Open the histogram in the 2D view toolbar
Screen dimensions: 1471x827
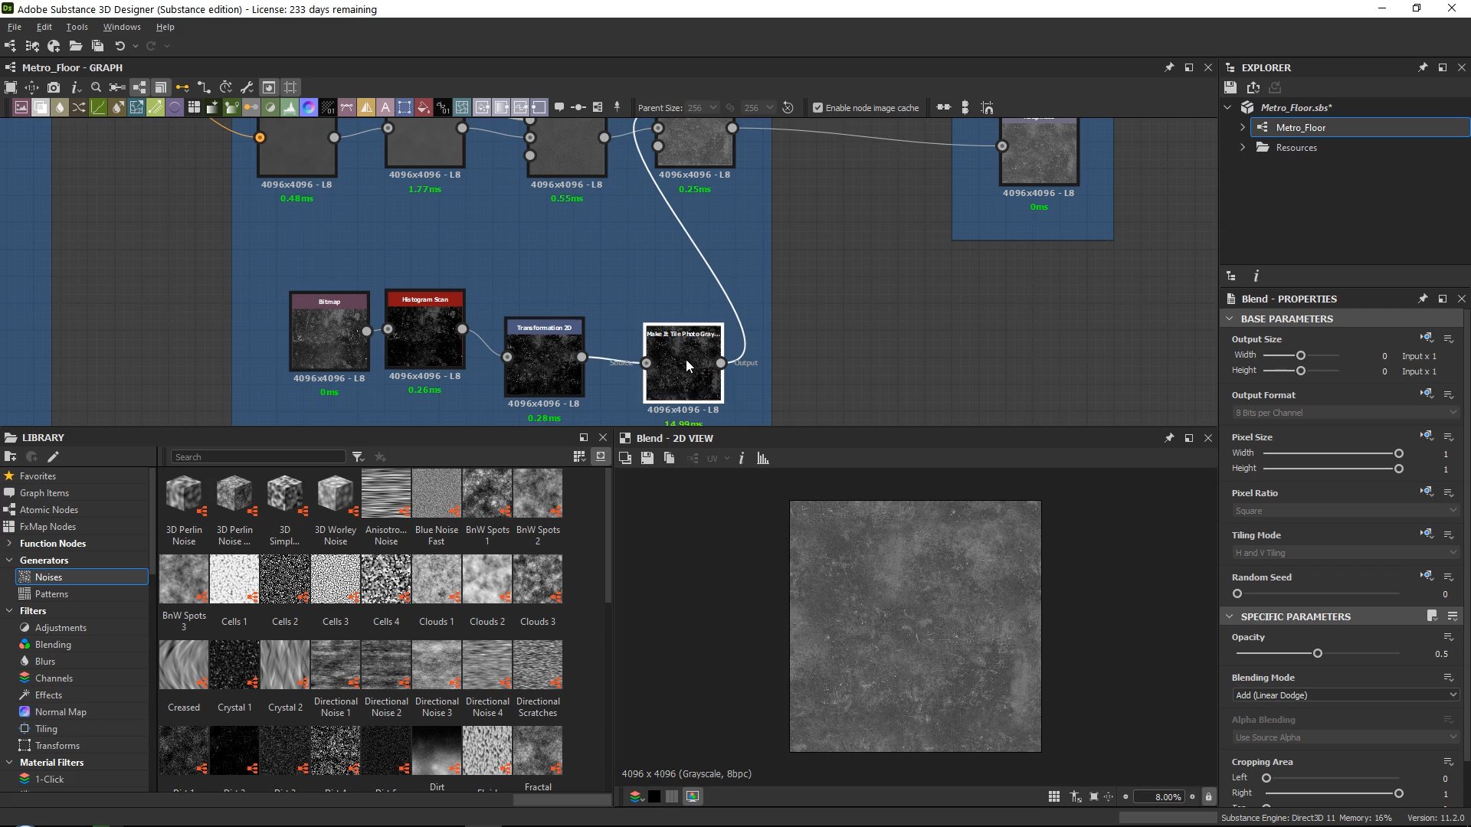763,458
